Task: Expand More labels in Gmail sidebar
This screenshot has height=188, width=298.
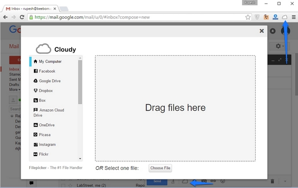Action: pos(14,89)
